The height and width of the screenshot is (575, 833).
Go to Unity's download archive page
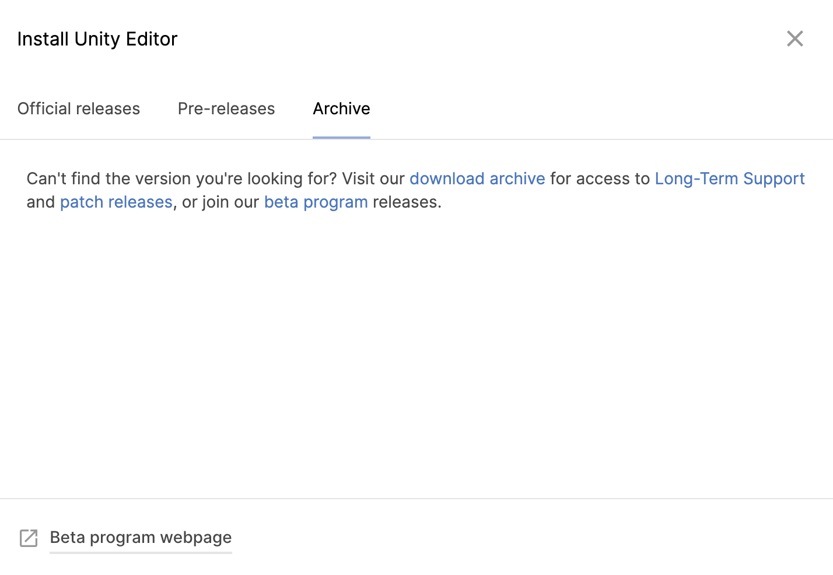point(477,178)
